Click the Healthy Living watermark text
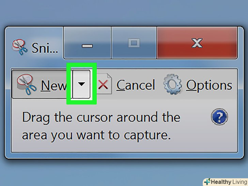Viewport: 248px width, 186px height. (x=229, y=182)
